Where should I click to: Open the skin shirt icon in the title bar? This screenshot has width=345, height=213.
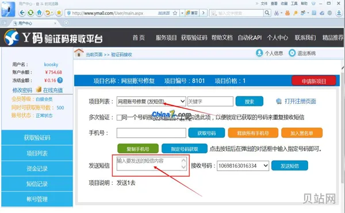click(313, 3)
